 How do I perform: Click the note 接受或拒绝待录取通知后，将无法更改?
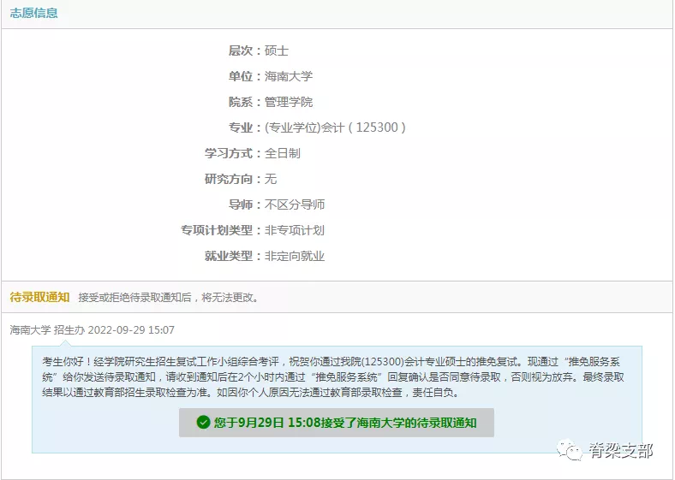[169, 298]
